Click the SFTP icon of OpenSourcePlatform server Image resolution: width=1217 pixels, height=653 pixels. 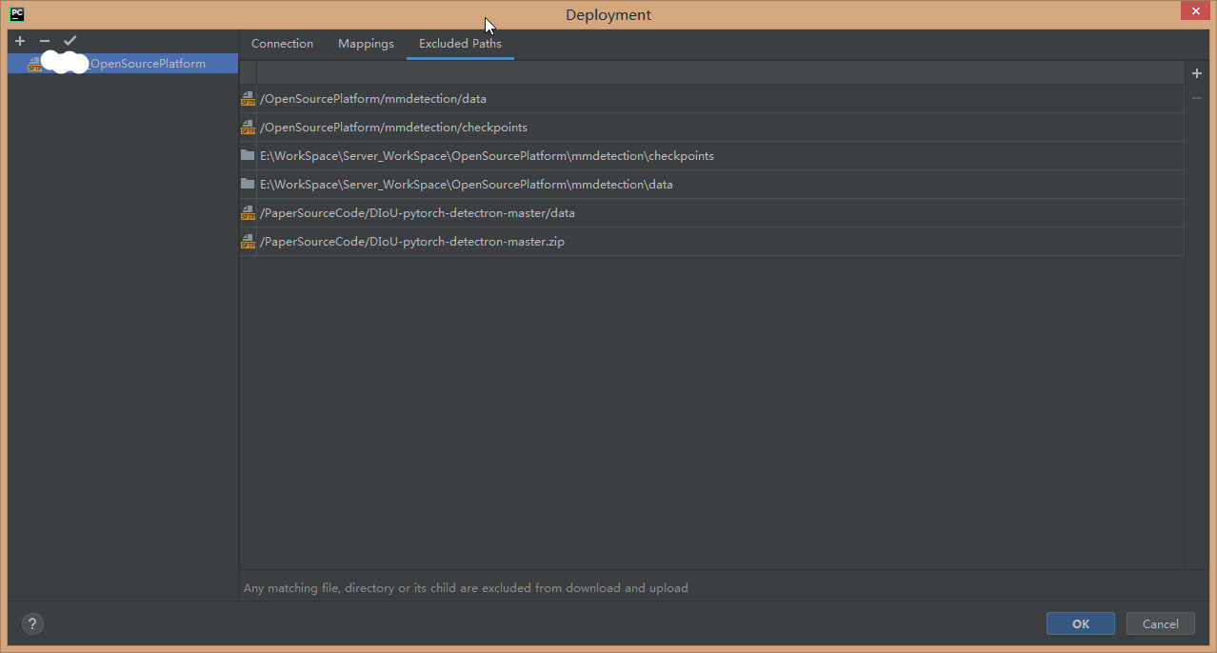[35, 64]
